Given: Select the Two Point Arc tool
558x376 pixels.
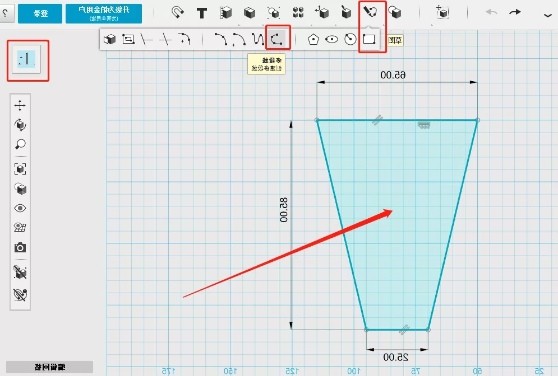Looking at the screenshot, I should (x=239, y=39).
